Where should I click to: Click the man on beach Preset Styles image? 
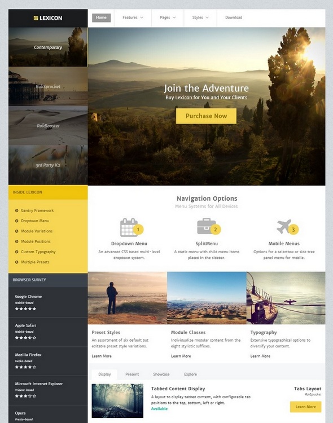tap(128, 298)
